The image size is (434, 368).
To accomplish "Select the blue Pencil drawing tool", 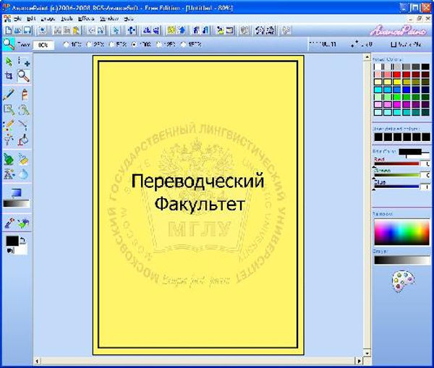I will click(x=9, y=95).
